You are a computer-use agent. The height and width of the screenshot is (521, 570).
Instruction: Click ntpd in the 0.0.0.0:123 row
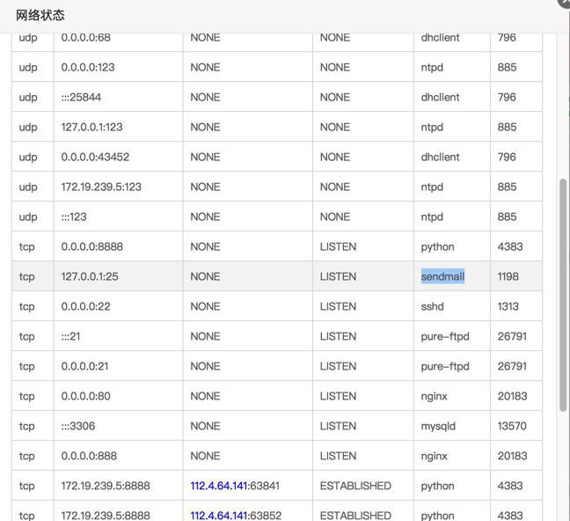432,68
